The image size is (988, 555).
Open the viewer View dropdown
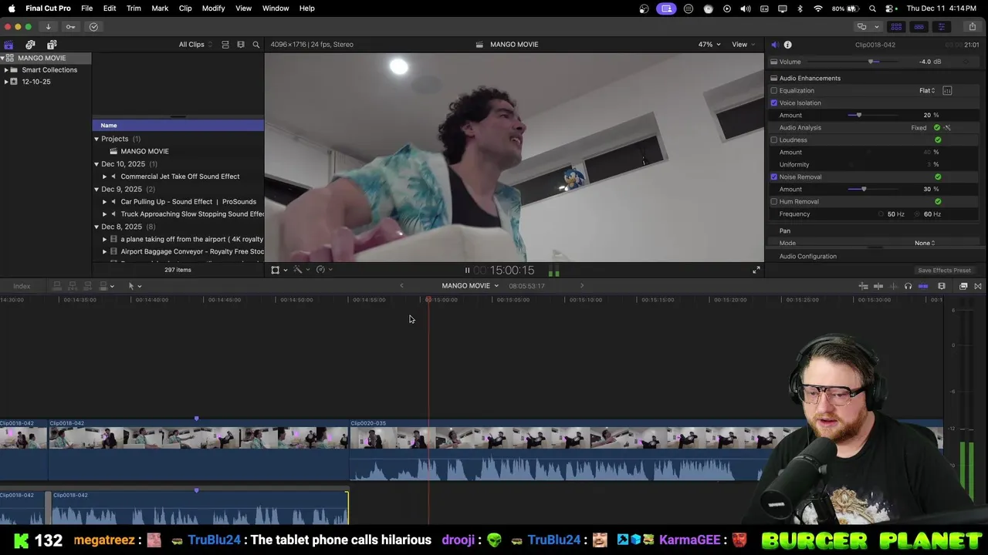[743, 45]
